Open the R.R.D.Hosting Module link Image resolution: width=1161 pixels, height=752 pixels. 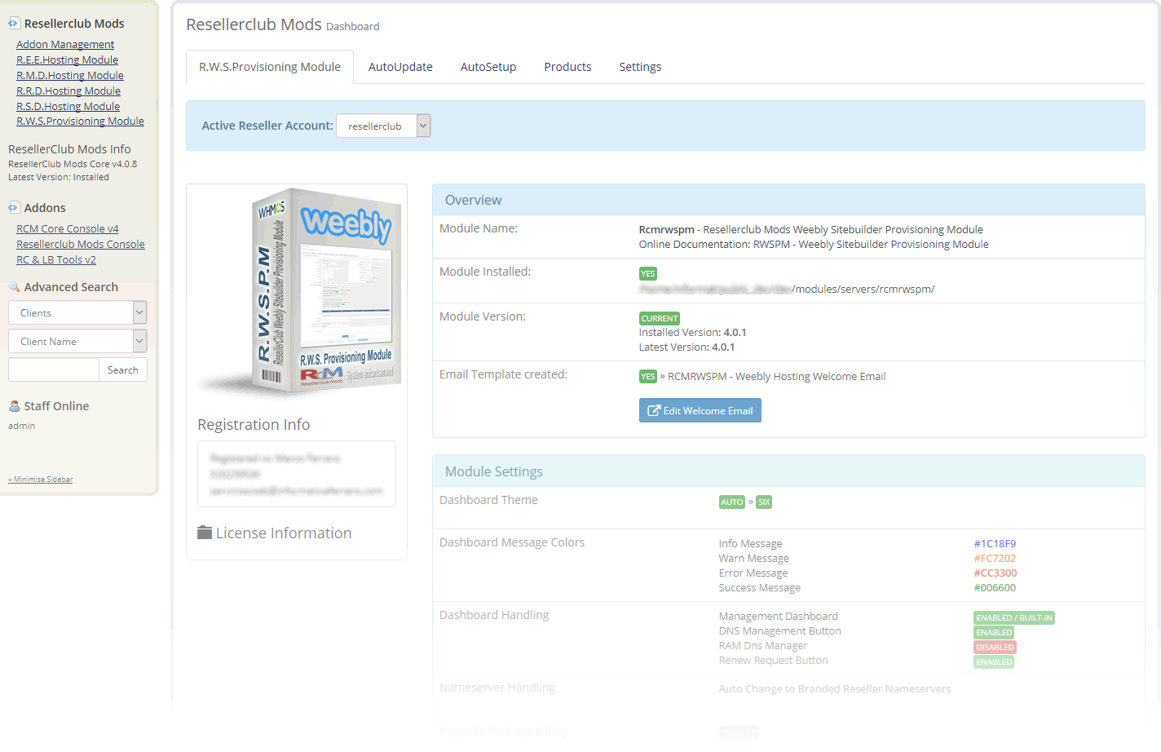(68, 91)
